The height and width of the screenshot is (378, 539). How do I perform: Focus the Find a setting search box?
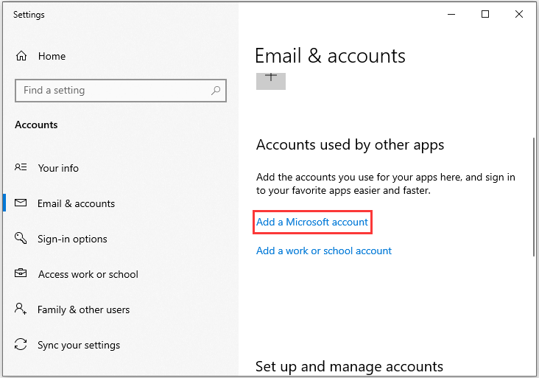pos(121,91)
